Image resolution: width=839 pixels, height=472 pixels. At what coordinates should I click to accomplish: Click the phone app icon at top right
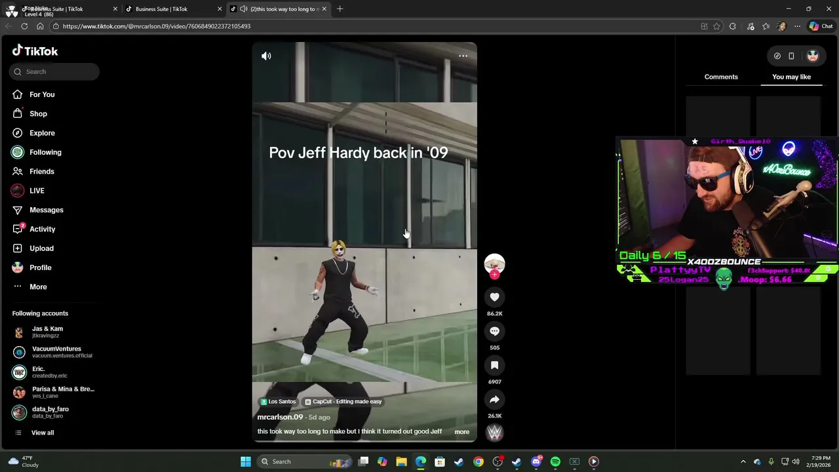click(x=791, y=56)
